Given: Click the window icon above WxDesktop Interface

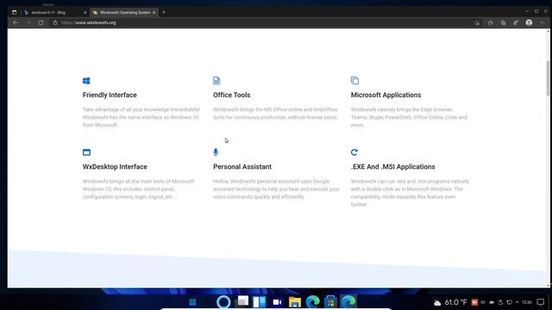Looking at the screenshot, I should [86, 152].
